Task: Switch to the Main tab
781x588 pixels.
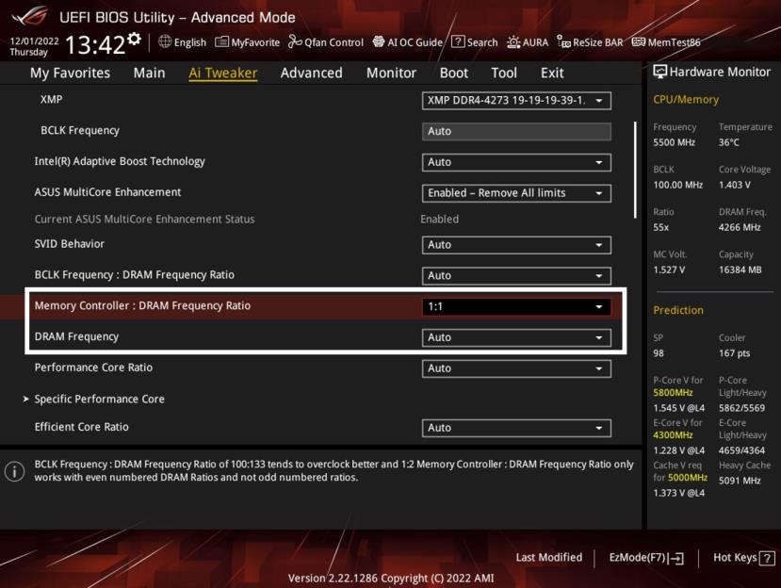Action: click(149, 73)
